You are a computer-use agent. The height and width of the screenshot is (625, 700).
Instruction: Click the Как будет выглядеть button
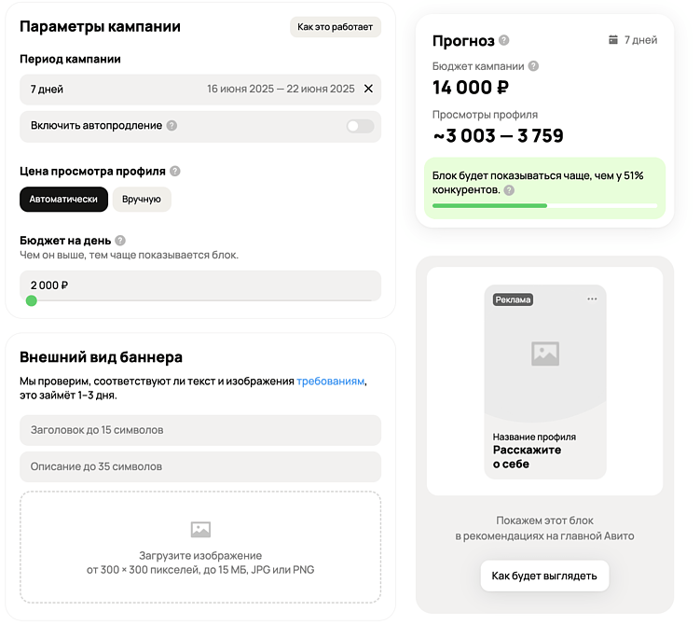coord(544,576)
